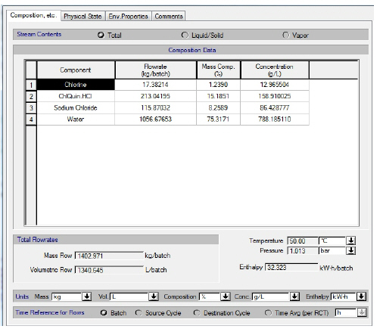Image resolution: width=383 pixels, height=329 pixels.
Task: Click the Component column header
Action: point(76,70)
